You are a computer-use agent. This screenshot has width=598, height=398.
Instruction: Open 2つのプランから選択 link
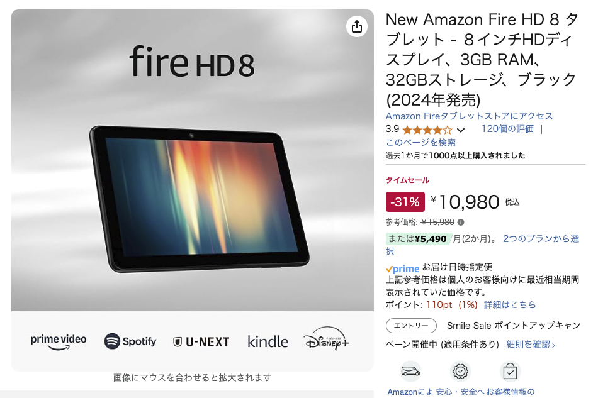point(482,245)
